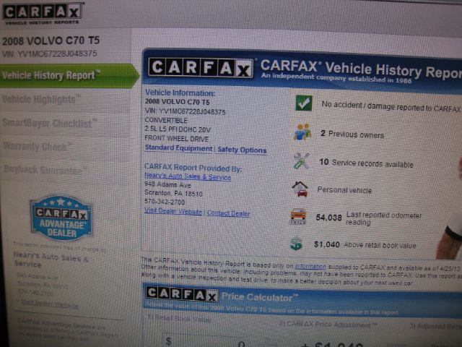Click the Contact Dealer link
Screen dimensions: 462x347
(229, 213)
